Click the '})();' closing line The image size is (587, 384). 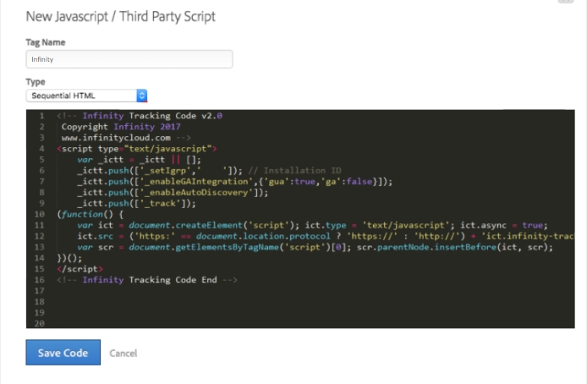(x=69, y=258)
